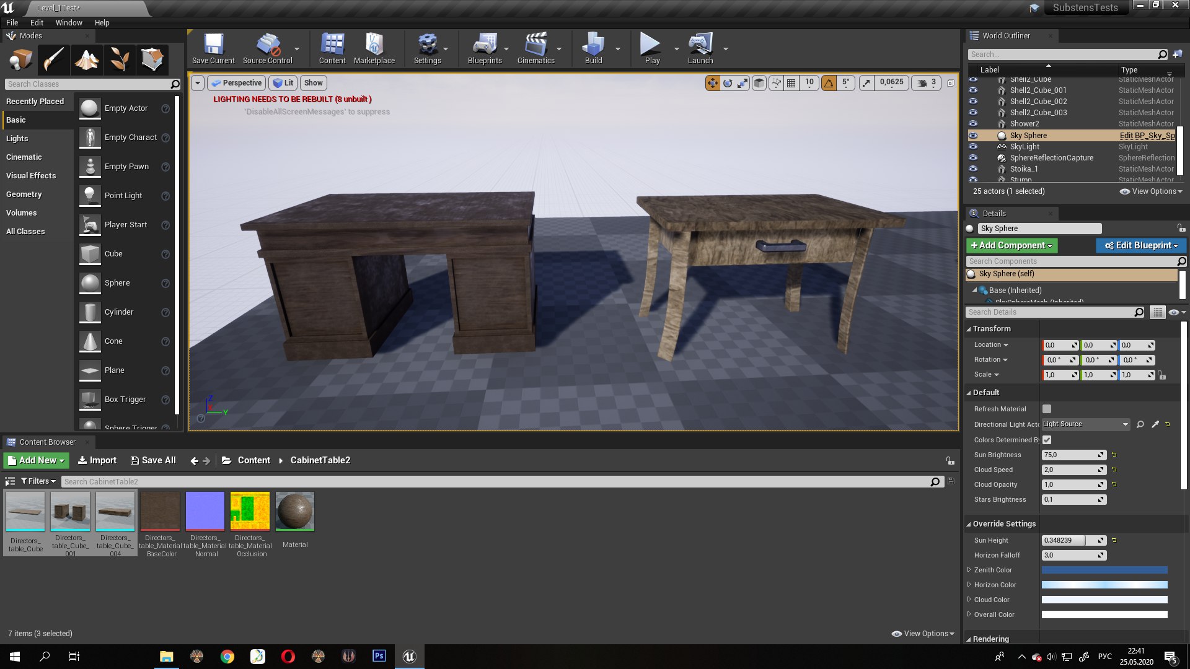Click the Build toolbar icon
This screenshot has width=1190, height=669.
(593, 48)
